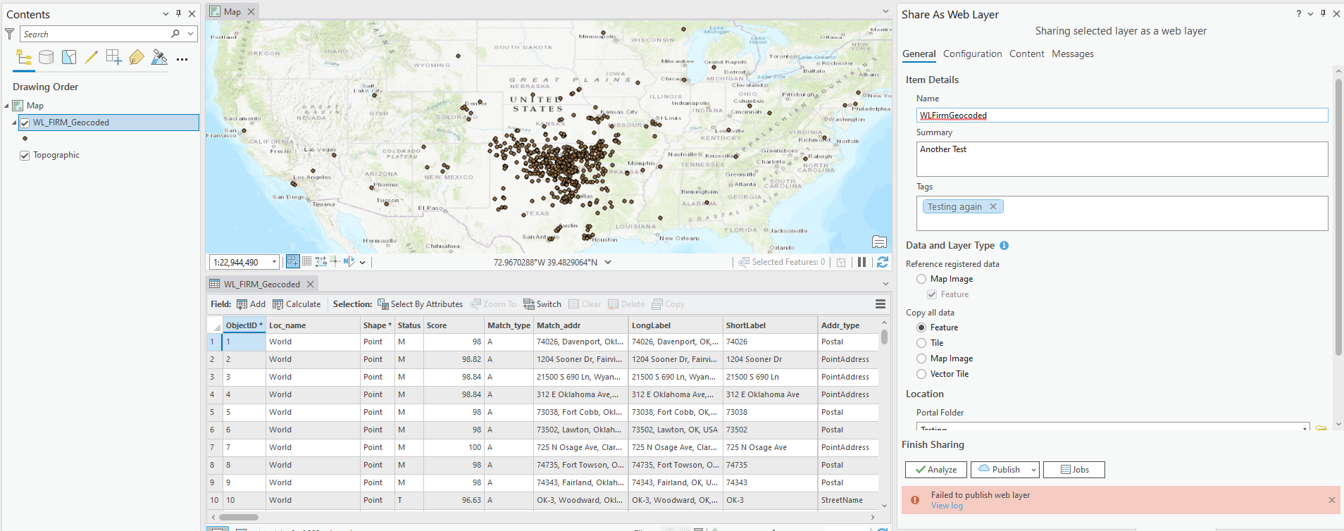The height and width of the screenshot is (531, 1344).
Task: Expand the Publish button dropdown arrow
Action: tap(1033, 470)
